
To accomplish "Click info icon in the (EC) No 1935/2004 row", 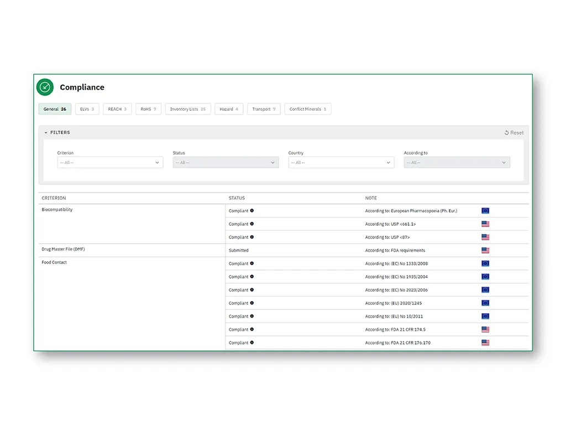I will (x=252, y=277).
